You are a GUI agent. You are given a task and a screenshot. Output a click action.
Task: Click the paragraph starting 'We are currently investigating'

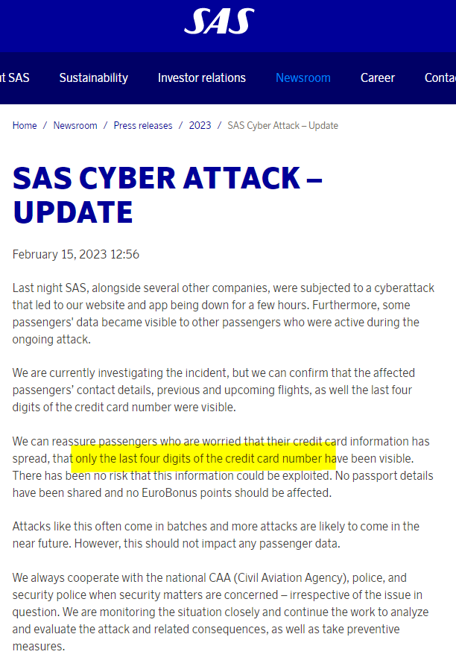pos(213,390)
